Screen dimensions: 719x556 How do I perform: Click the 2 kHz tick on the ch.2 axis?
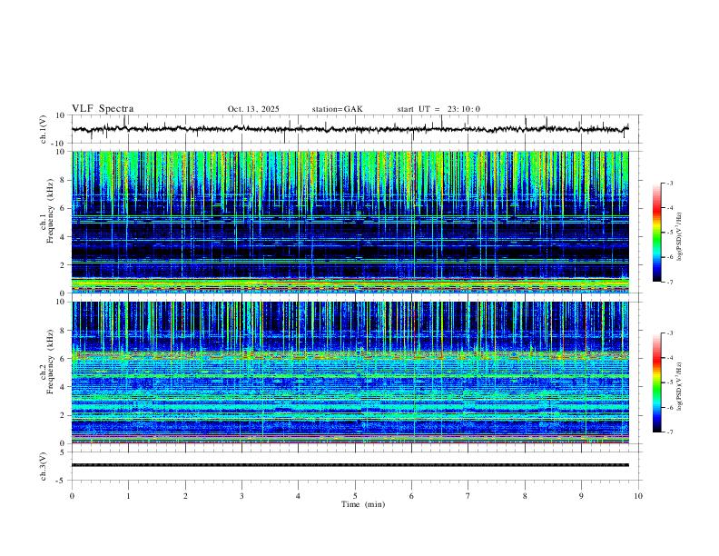[62, 415]
